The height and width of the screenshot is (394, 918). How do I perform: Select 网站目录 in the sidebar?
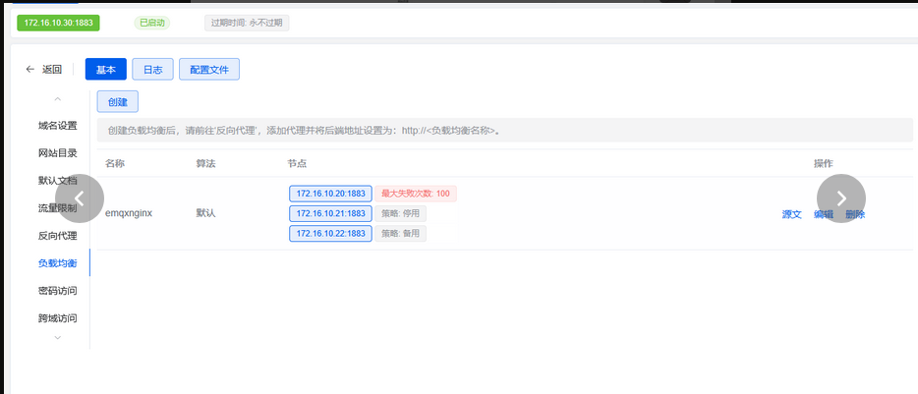[x=57, y=153]
